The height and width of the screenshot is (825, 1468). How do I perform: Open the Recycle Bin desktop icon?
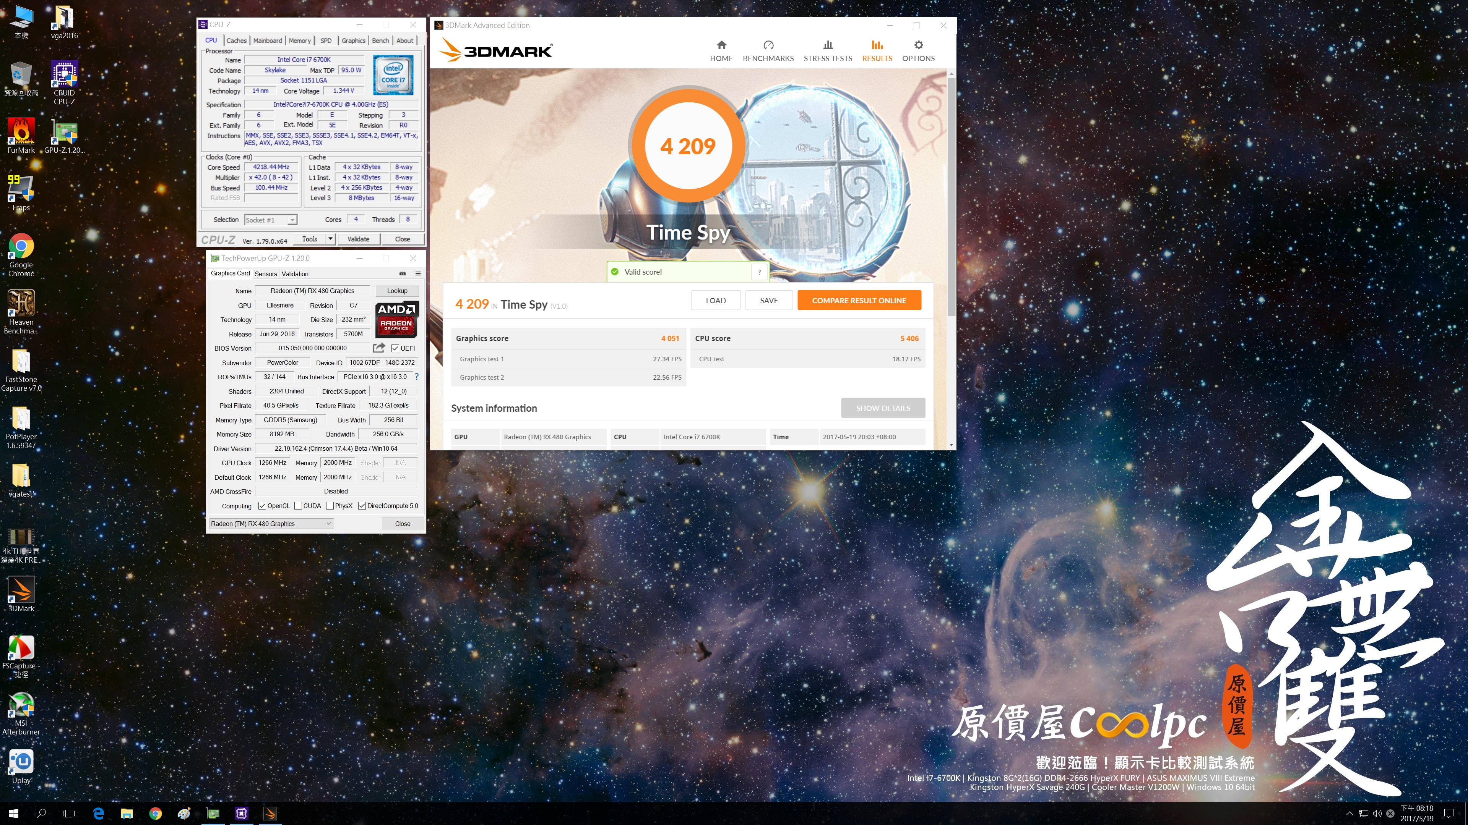(x=21, y=79)
